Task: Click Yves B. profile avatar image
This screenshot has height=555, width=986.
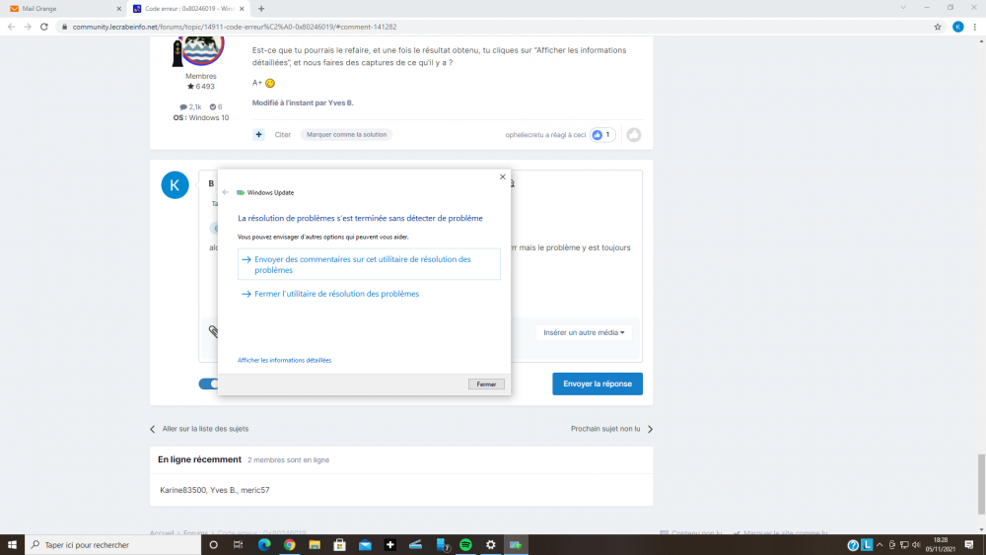Action: click(200, 50)
